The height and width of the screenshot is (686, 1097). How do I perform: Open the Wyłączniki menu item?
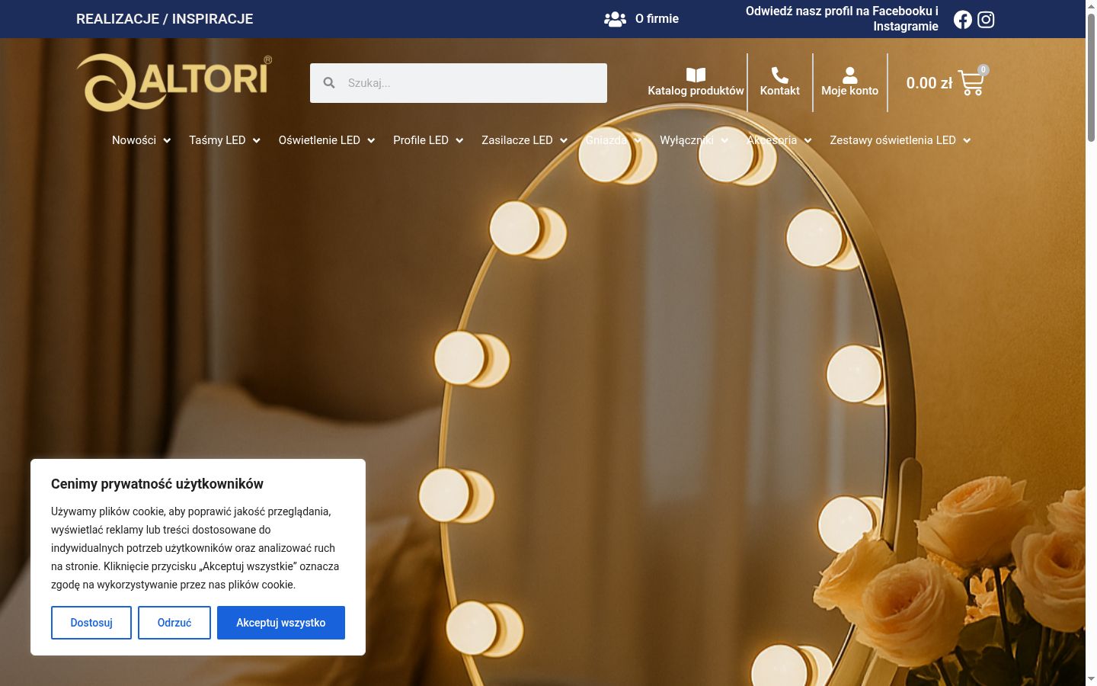coord(686,140)
